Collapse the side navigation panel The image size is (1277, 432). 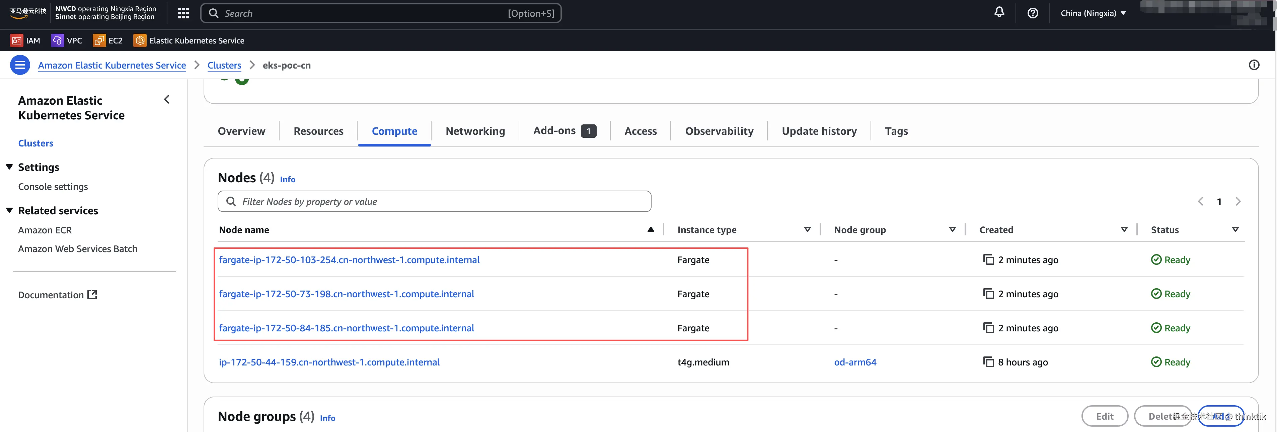tap(166, 100)
